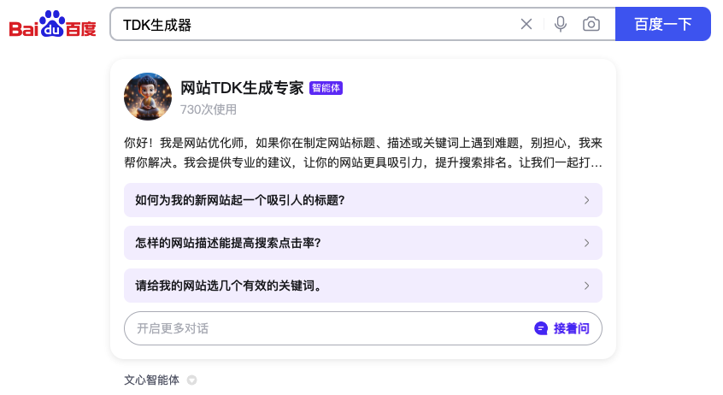Select 如何为我的新网站起一个吸引人的标题 suggestion

[x=363, y=200]
